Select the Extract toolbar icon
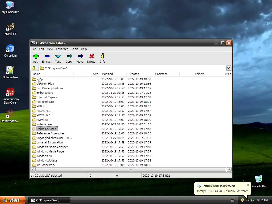The image size is (272, 204). [47, 56]
